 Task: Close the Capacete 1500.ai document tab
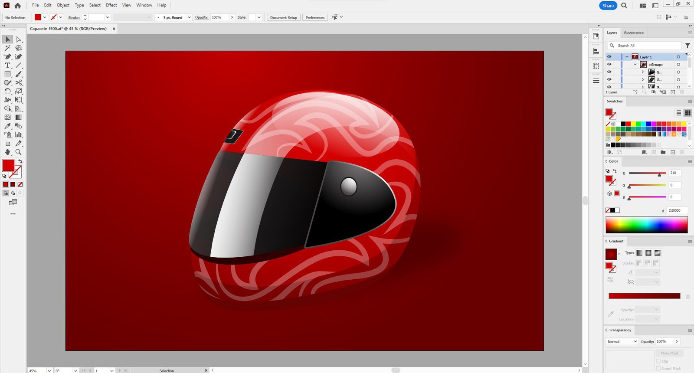[x=114, y=29]
